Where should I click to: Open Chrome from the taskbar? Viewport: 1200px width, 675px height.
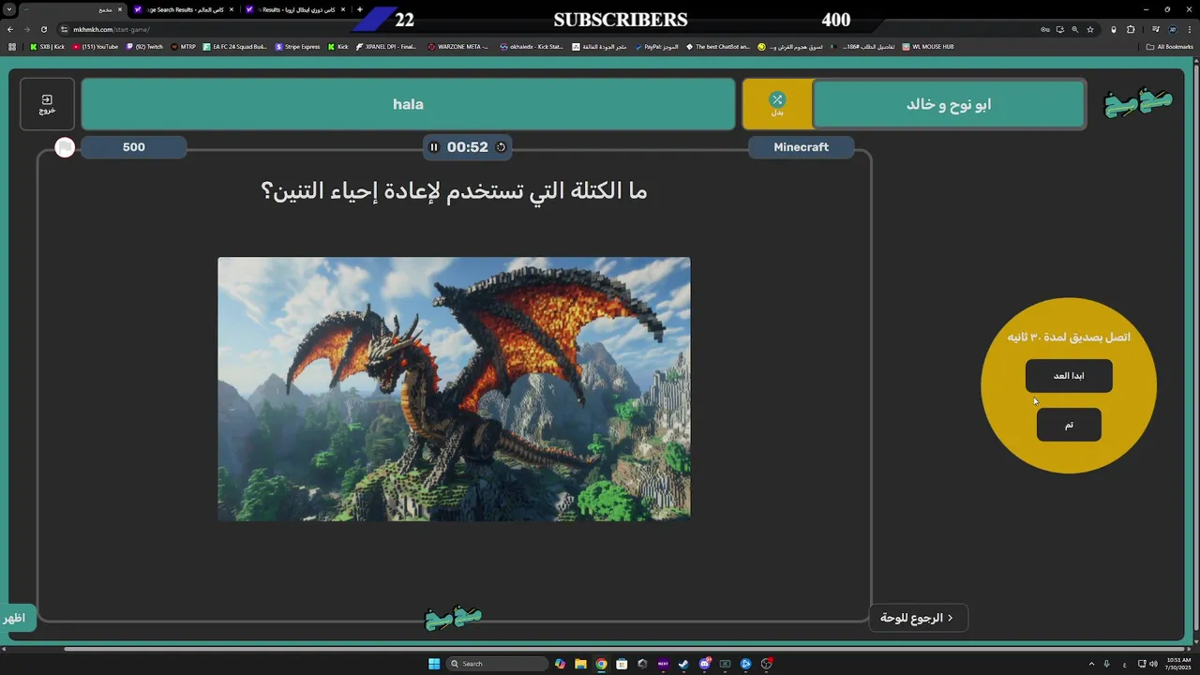coord(601,664)
